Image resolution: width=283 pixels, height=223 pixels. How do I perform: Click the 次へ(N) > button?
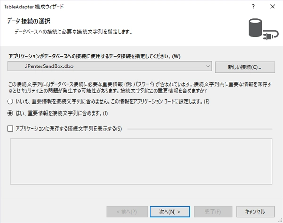(x=170, y=212)
